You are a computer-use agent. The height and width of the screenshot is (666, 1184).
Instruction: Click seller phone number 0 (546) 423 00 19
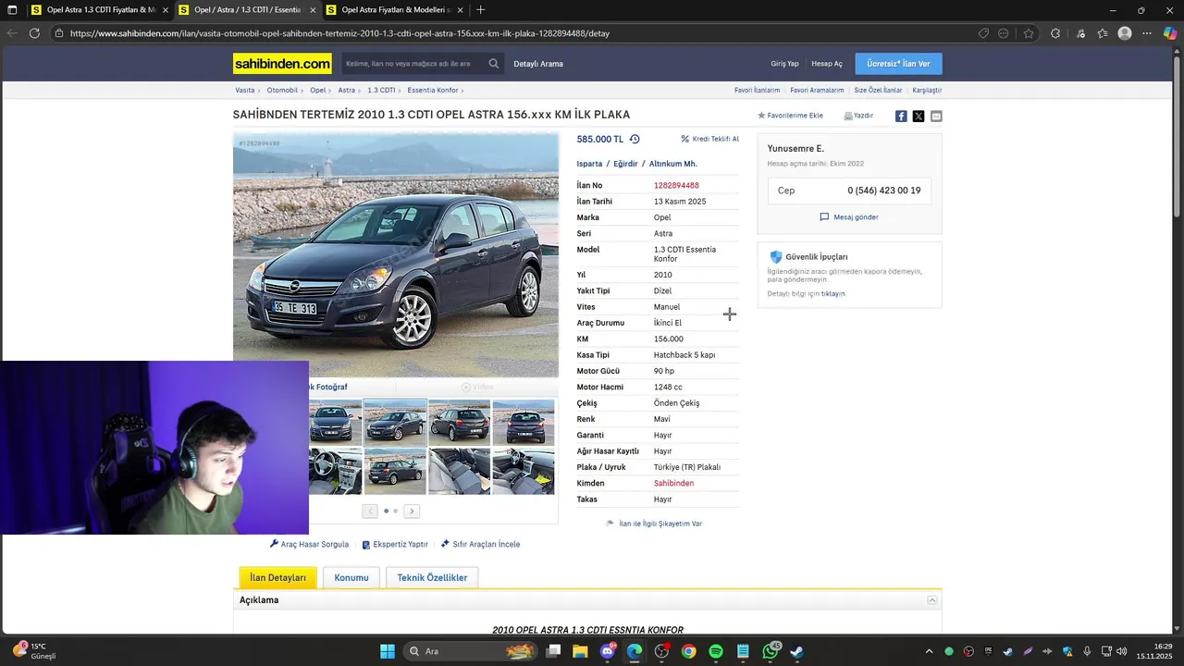[883, 191]
